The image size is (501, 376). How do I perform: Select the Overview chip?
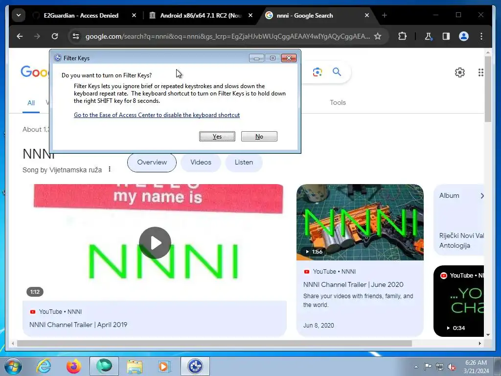coord(152,163)
